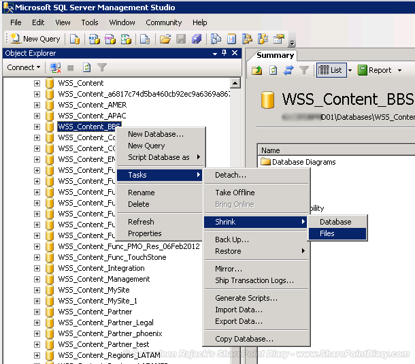
Task: Click the Save disk icon
Action: [x=181, y=39]
